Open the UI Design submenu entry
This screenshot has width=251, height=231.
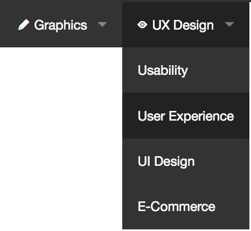tap(186, 161)
